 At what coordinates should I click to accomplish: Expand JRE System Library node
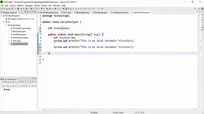pos(4,19)
